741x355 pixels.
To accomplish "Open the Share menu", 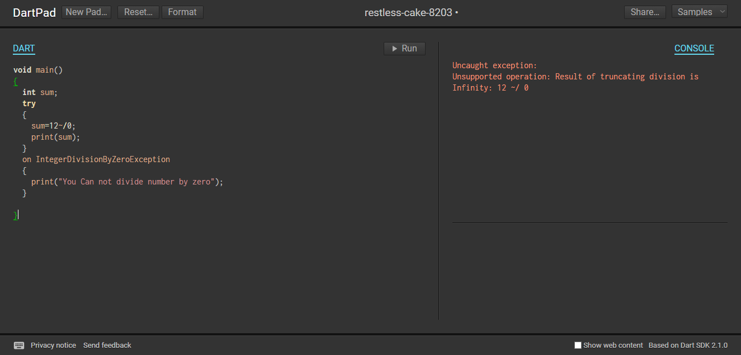I will point(644,12).
